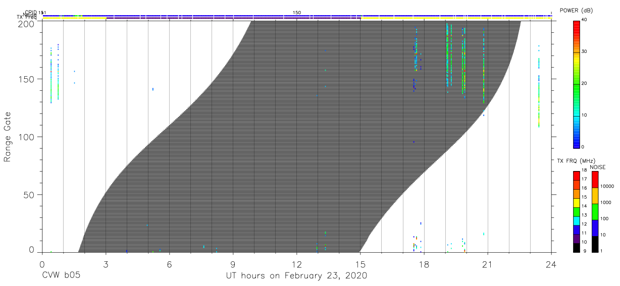Click the TX FRQ color scale bar
The height and width of the screenshot is (286, 620).
[576, 212]
